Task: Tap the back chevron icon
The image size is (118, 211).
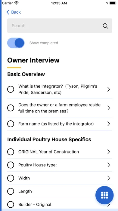Action: [x=8, y=12]
